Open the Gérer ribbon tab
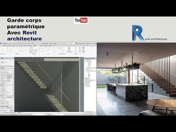The image size is (176, 132). click(41, 46)
